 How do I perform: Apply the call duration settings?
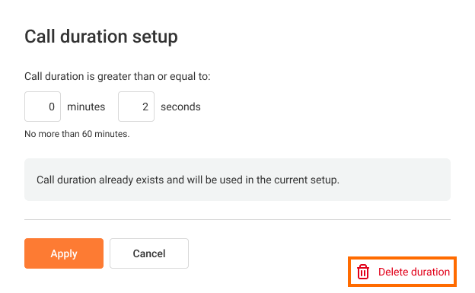click(64, 253)
